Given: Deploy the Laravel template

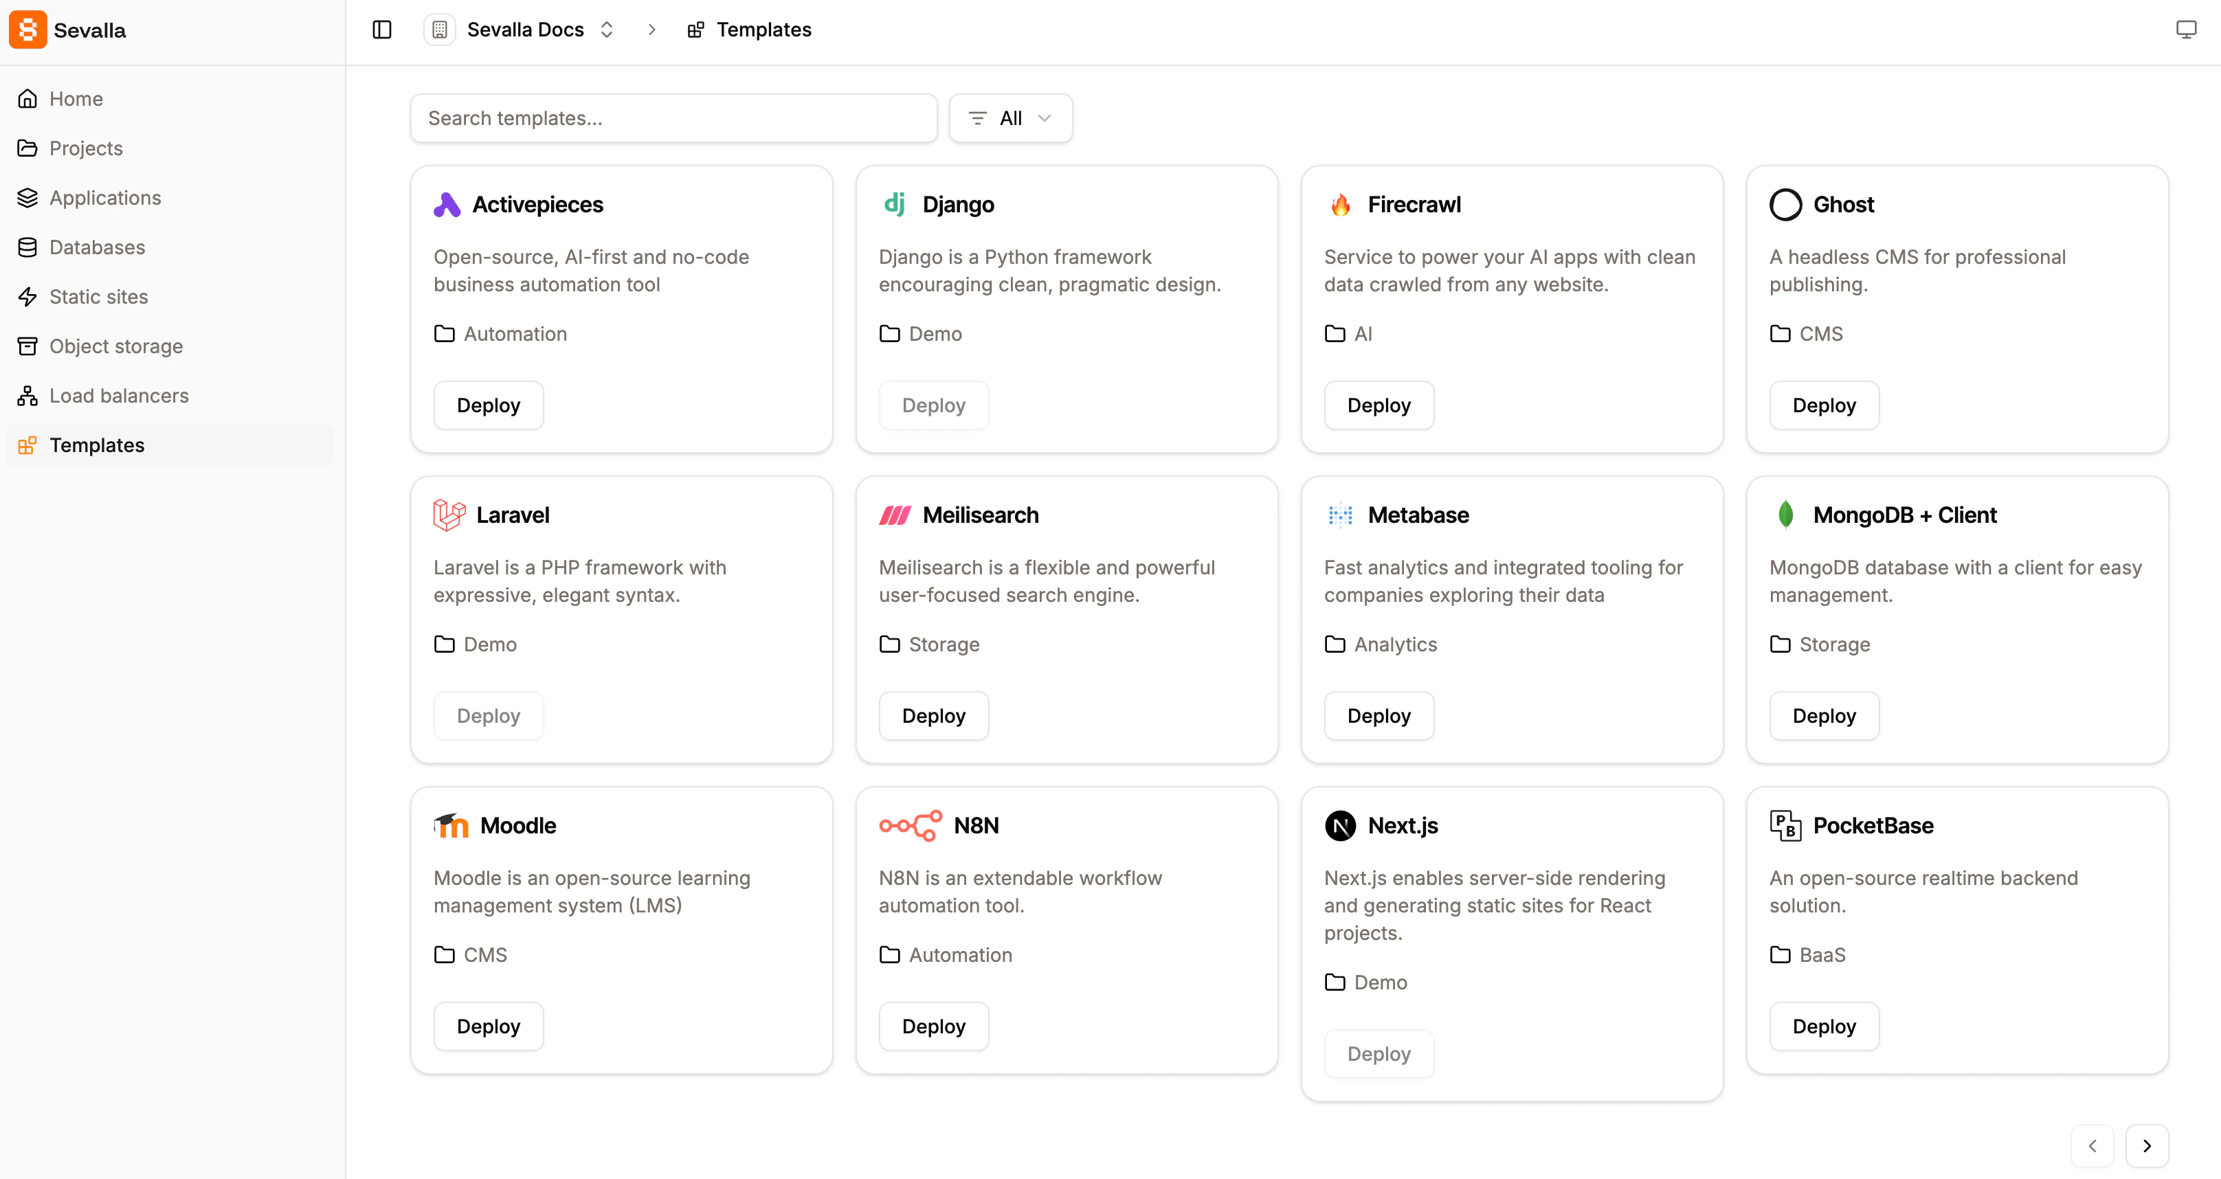Looking at the screenshot, I should click(x=488, y=715).
